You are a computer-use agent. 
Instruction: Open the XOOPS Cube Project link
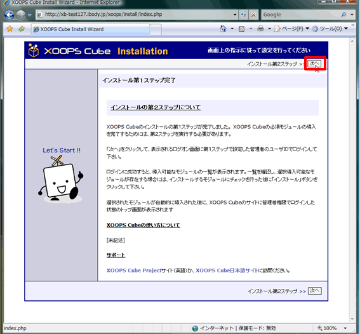click(134, 271)
